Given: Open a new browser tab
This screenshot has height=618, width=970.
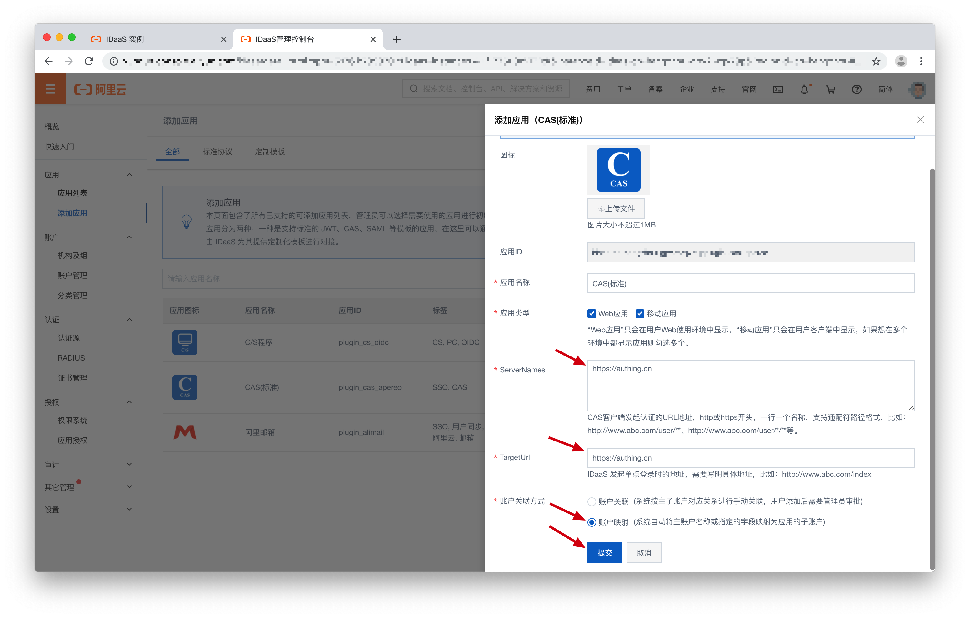Looking at the screenshot, I should [x=397, y=39].
